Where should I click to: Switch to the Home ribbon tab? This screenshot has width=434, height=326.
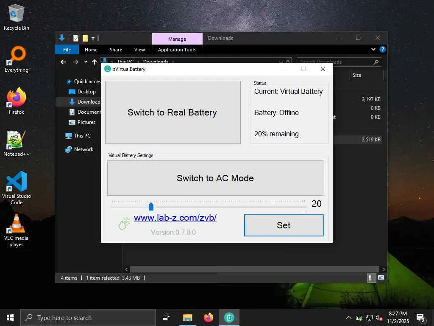pyautogui.click(x=91, y=50)
